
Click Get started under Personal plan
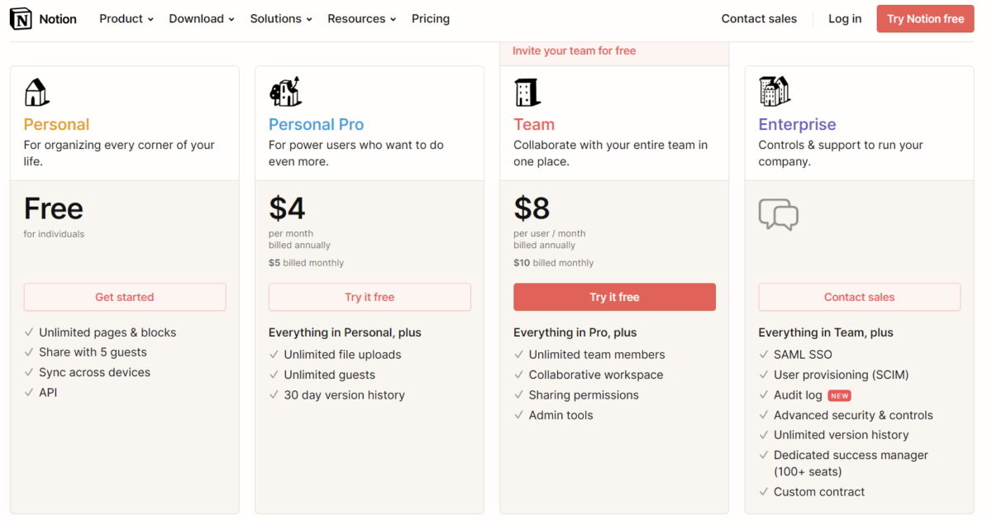[125, 297]
